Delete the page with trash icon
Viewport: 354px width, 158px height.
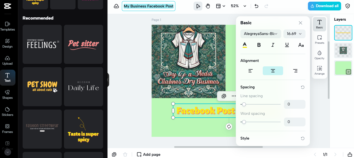click(125, 154)
